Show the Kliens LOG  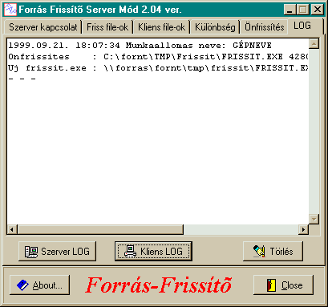pyautogui.click(x=153, y=252)
